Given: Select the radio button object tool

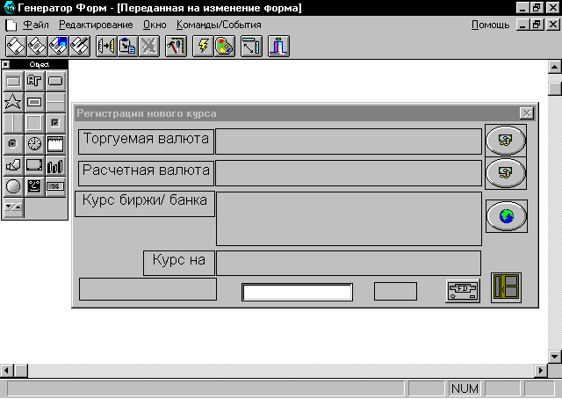Looking at the screenshot, I should point(13,143).
